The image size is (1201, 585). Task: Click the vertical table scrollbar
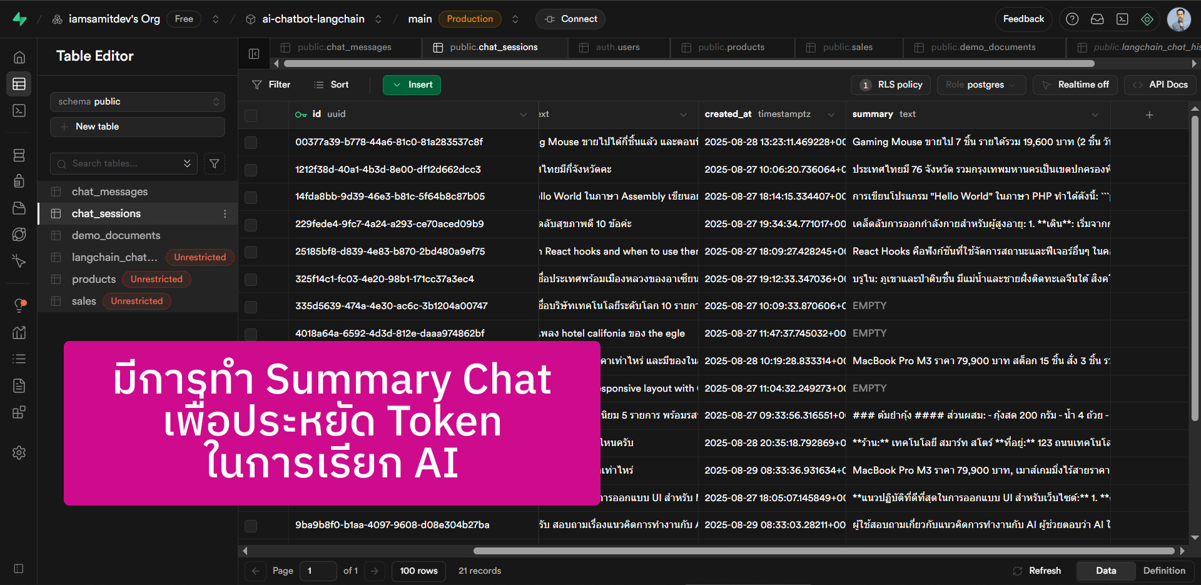click(1195, 269)
